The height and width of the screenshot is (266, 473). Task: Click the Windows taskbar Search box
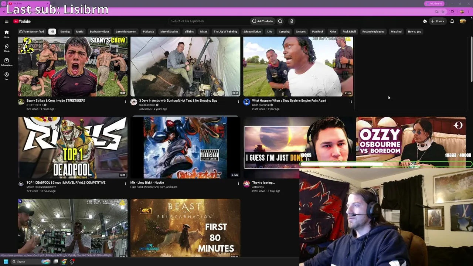point(31,262)
